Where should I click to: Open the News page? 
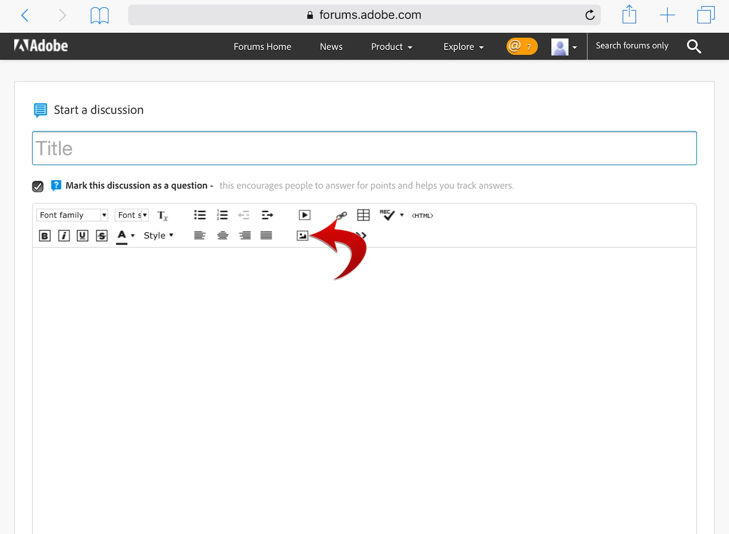tap(331, 47)
